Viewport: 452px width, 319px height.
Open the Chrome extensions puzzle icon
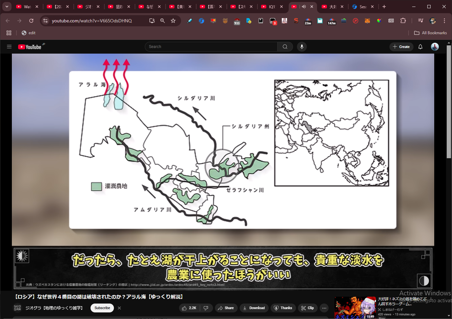coord(403,21)
